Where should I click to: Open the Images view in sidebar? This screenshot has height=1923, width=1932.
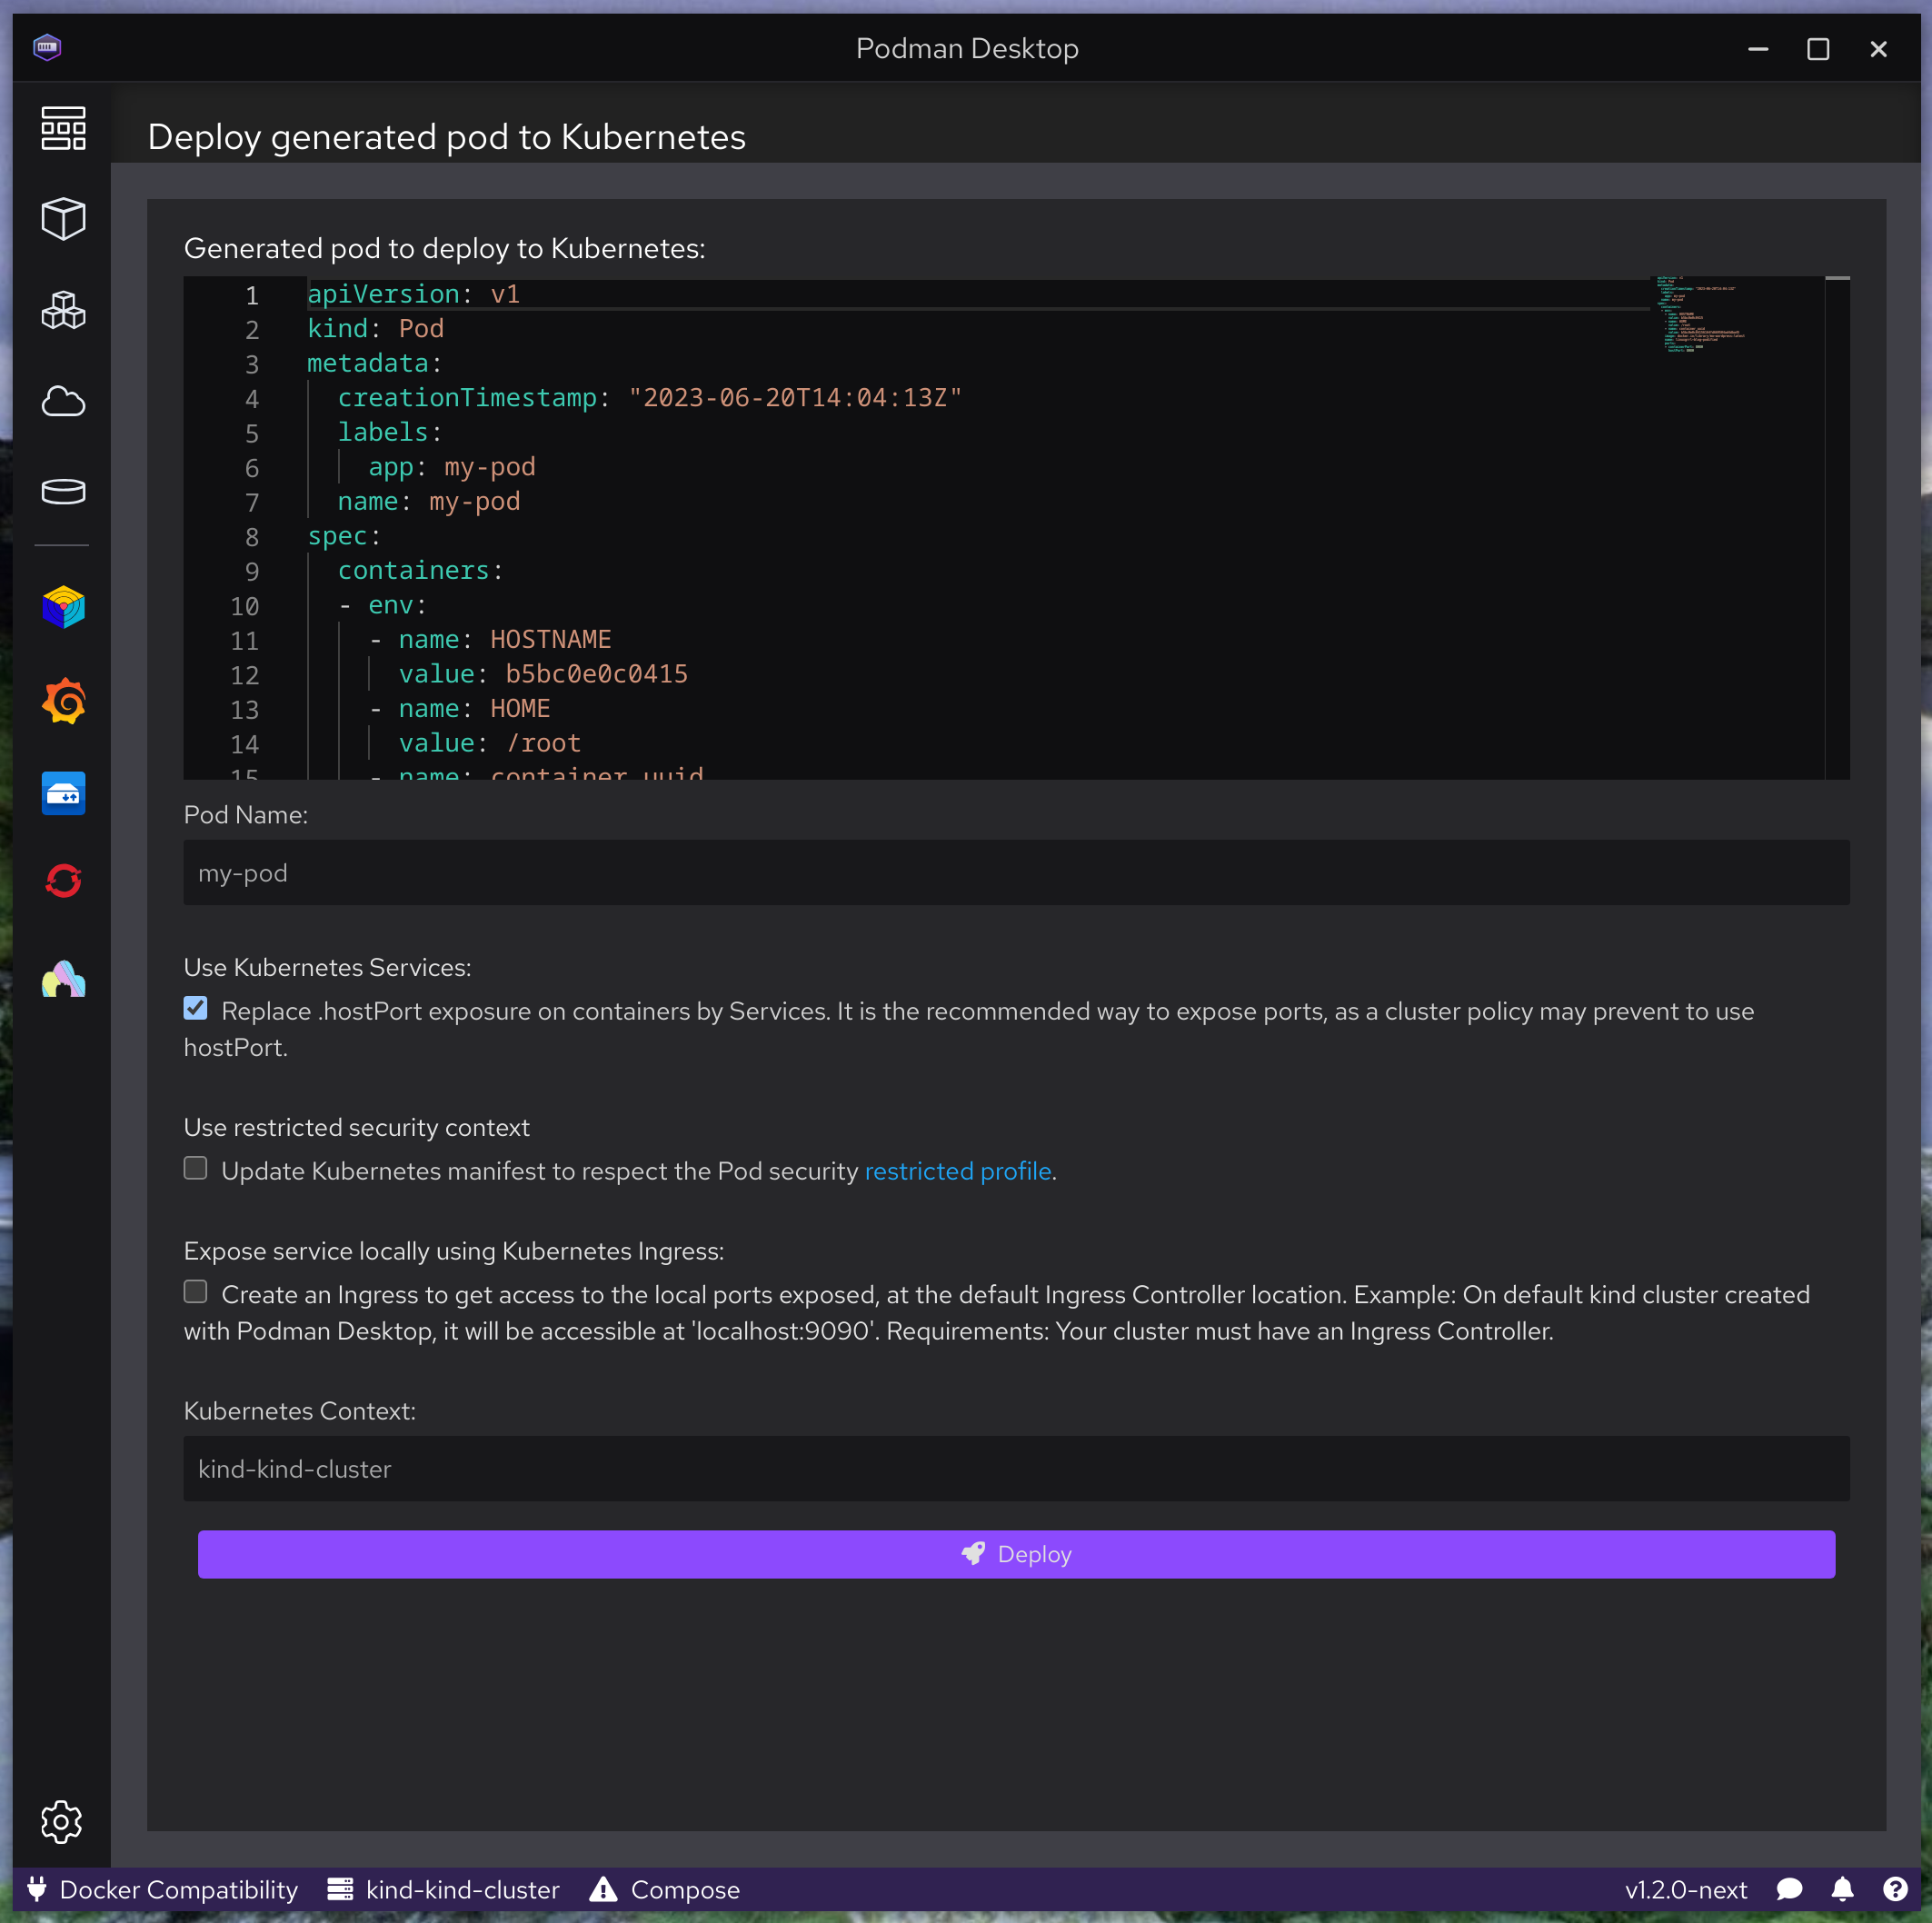pos(63,401)
